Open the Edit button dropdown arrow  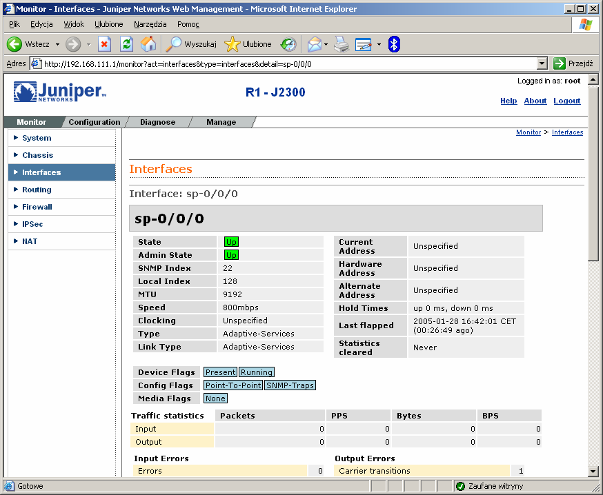click(x=379, y=45)
